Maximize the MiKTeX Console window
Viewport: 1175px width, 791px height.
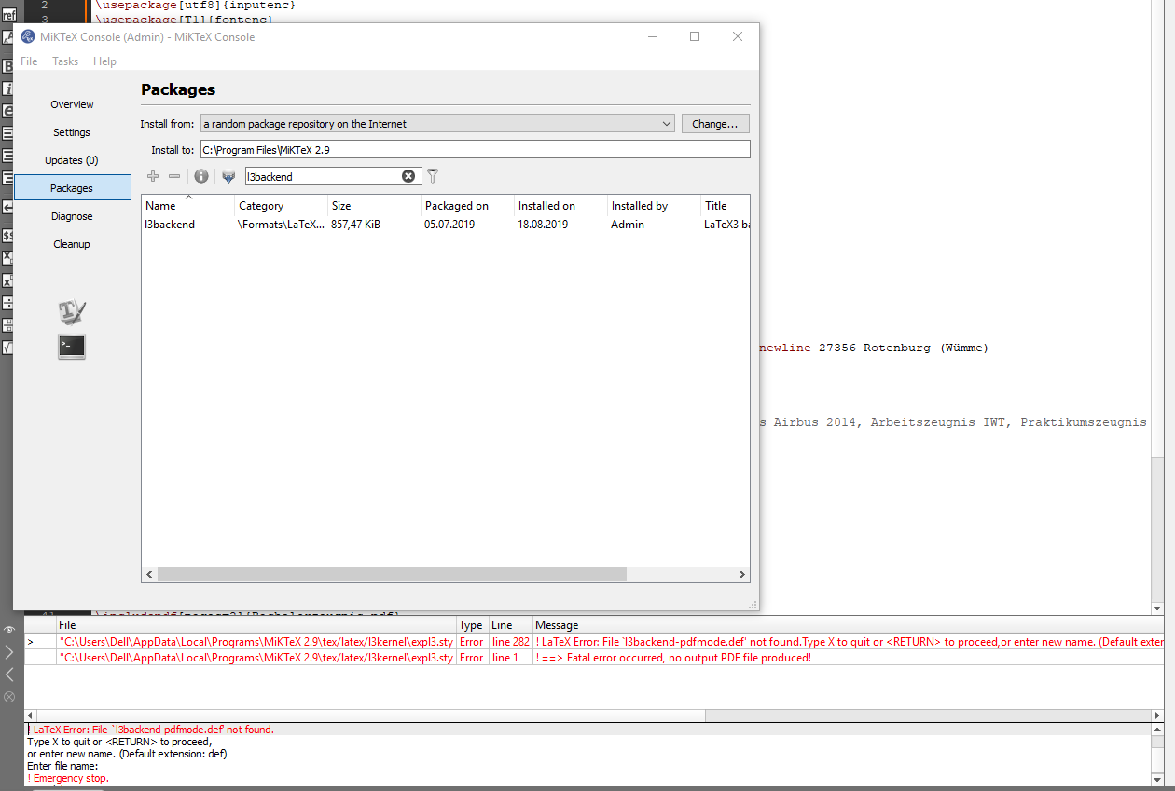coord(695,36)
